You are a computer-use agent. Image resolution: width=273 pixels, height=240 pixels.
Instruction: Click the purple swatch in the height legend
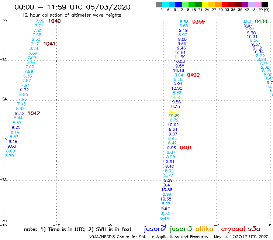[x=245, y=4]
